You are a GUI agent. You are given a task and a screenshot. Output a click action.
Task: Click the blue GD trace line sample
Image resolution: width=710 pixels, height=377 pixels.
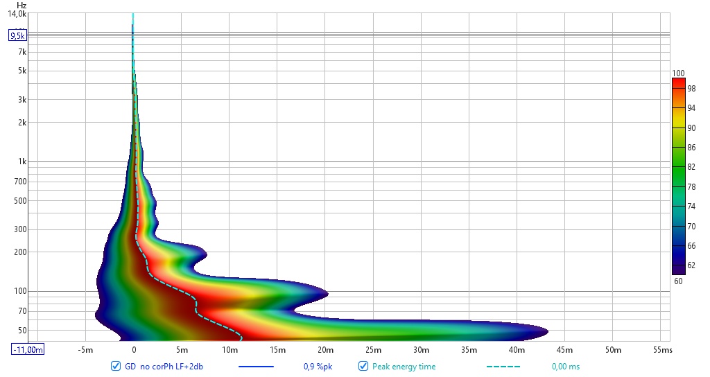pos(257,367)
